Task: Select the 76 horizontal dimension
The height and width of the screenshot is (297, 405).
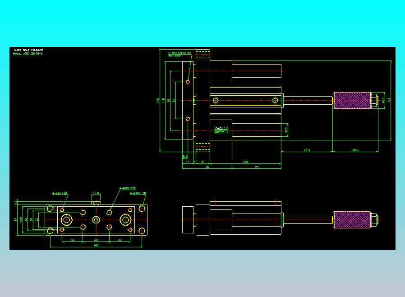Action: pos(207,167)
